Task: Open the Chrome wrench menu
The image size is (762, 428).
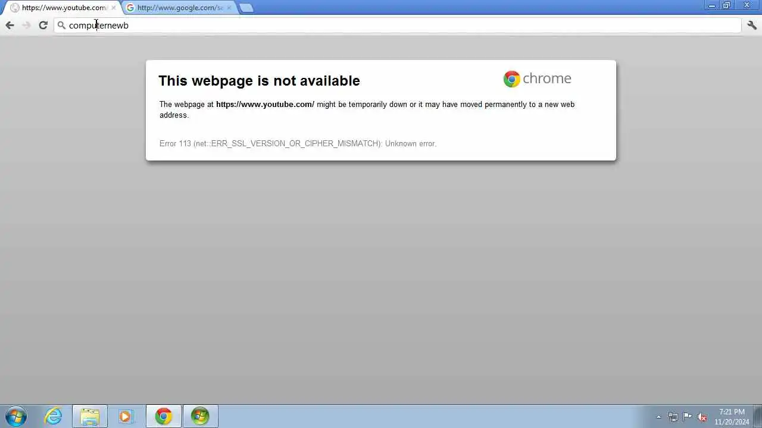Action: [x=752, y=25]
